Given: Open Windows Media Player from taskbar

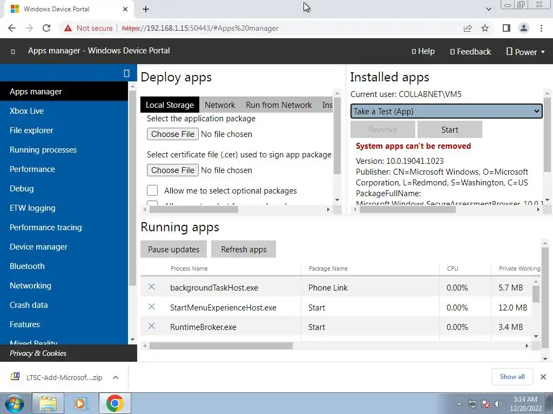Looking at the screenshot, I should click(81, 403).
